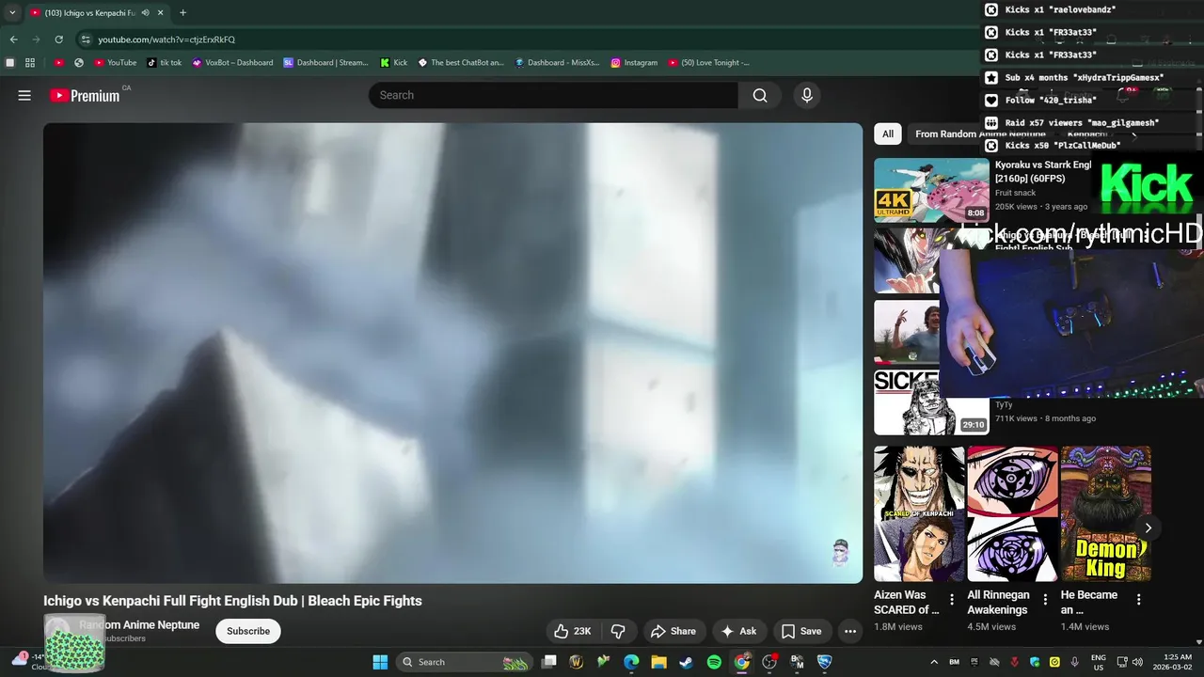Screen dimensions: 1204x677
Task: Open Spotify from taskbar
Action: (x=714, y=662)
